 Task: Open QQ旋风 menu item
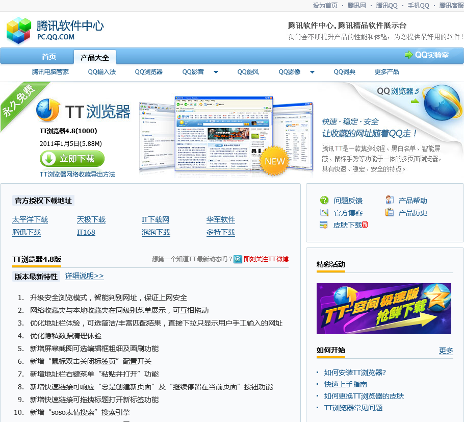click(x=248, y=72)
